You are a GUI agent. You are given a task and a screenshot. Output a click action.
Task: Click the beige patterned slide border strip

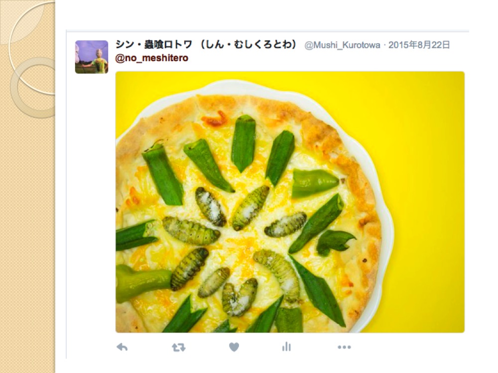tap(27, 222)
